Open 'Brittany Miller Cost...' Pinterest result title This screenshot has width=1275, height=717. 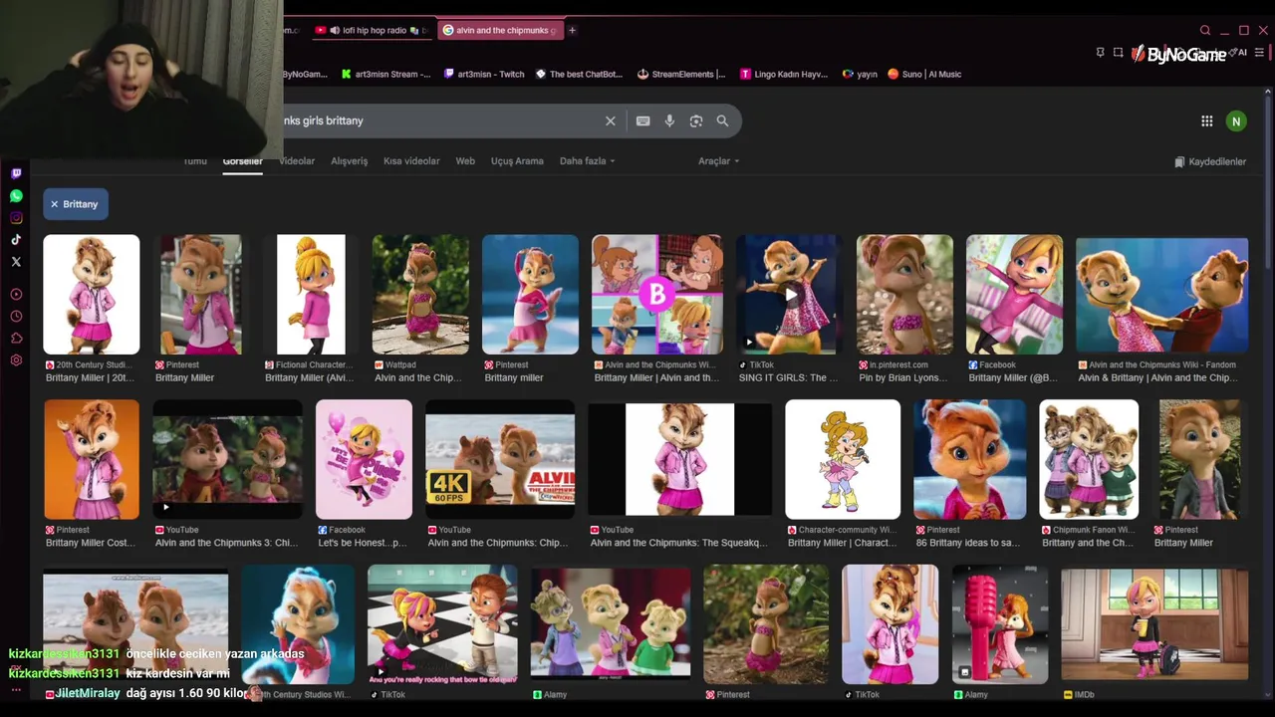tap(91, 543)
